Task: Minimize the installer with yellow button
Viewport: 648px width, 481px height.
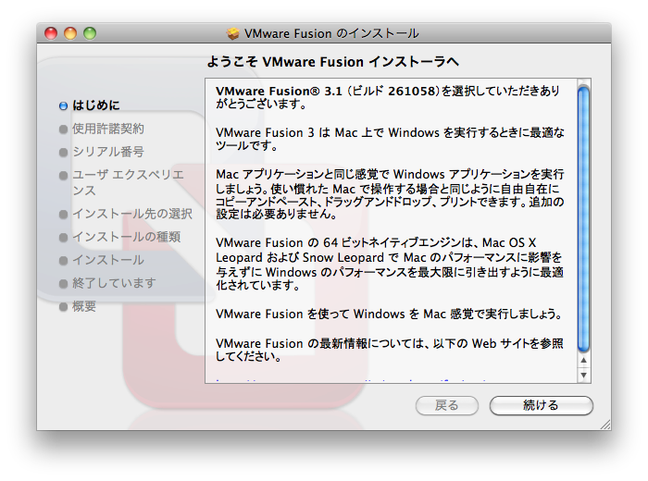Action: (x=70, y=33)
